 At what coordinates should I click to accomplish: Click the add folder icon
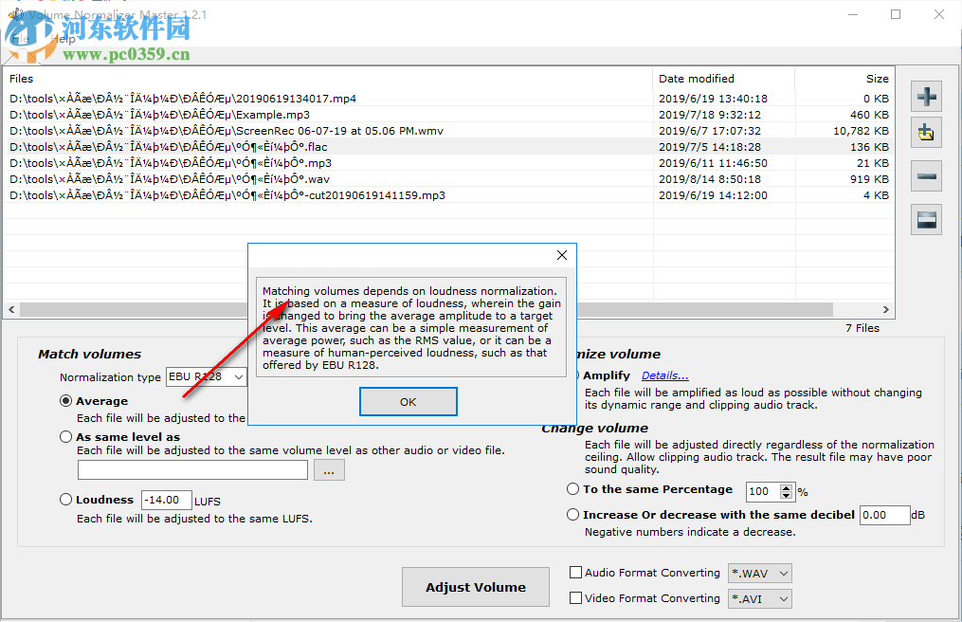[x=926, y=132]
